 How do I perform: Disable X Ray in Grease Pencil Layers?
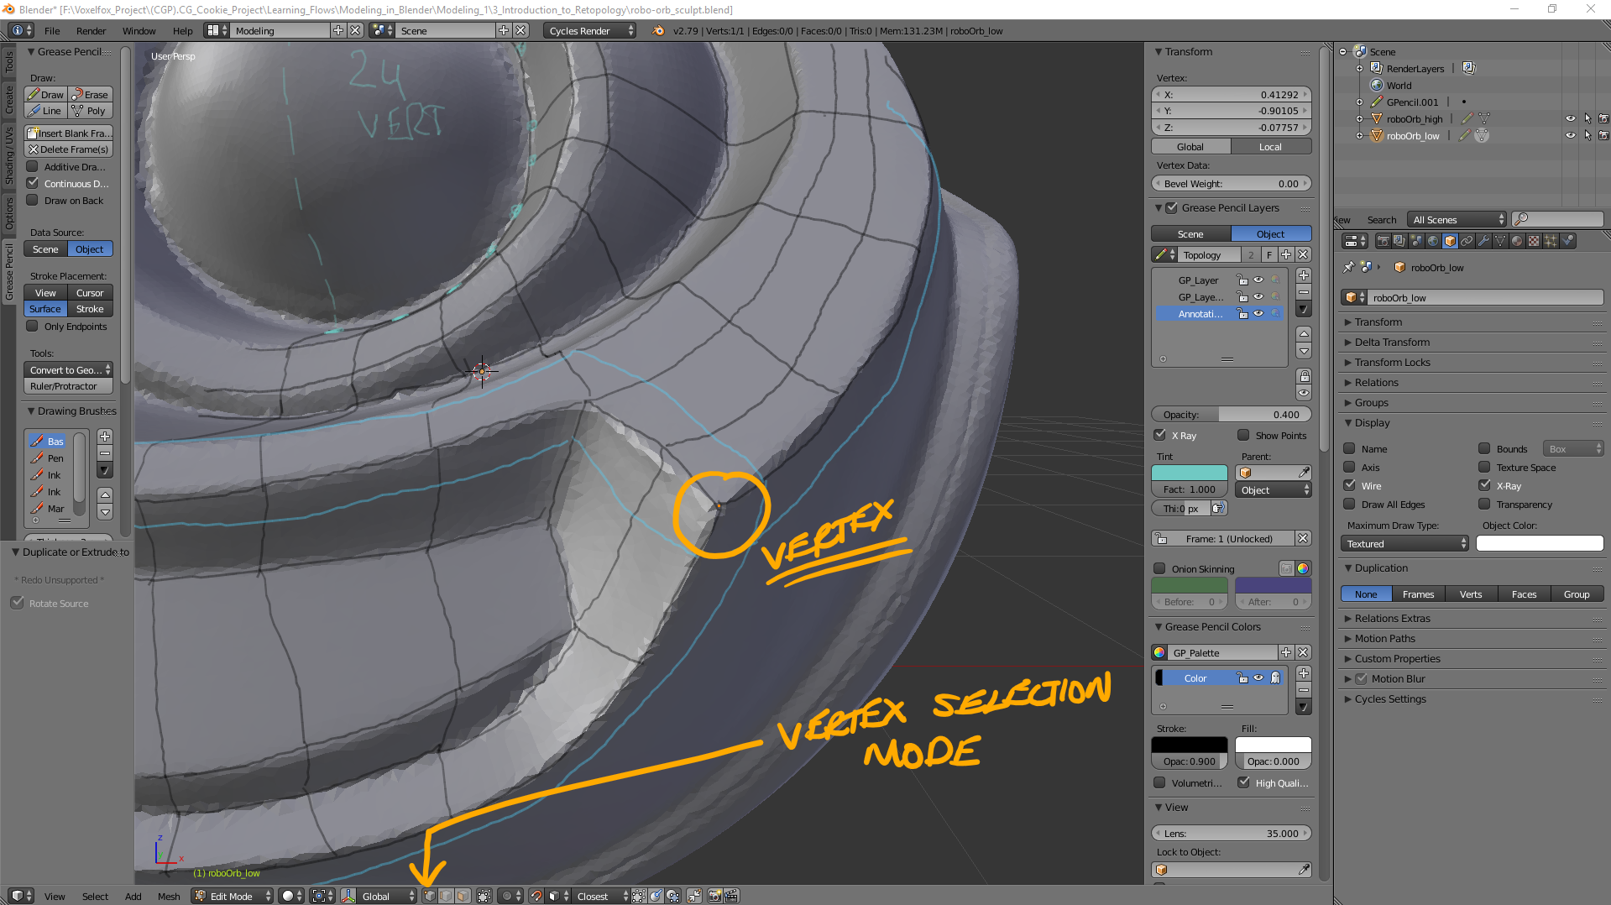[x=1161, y=435]
